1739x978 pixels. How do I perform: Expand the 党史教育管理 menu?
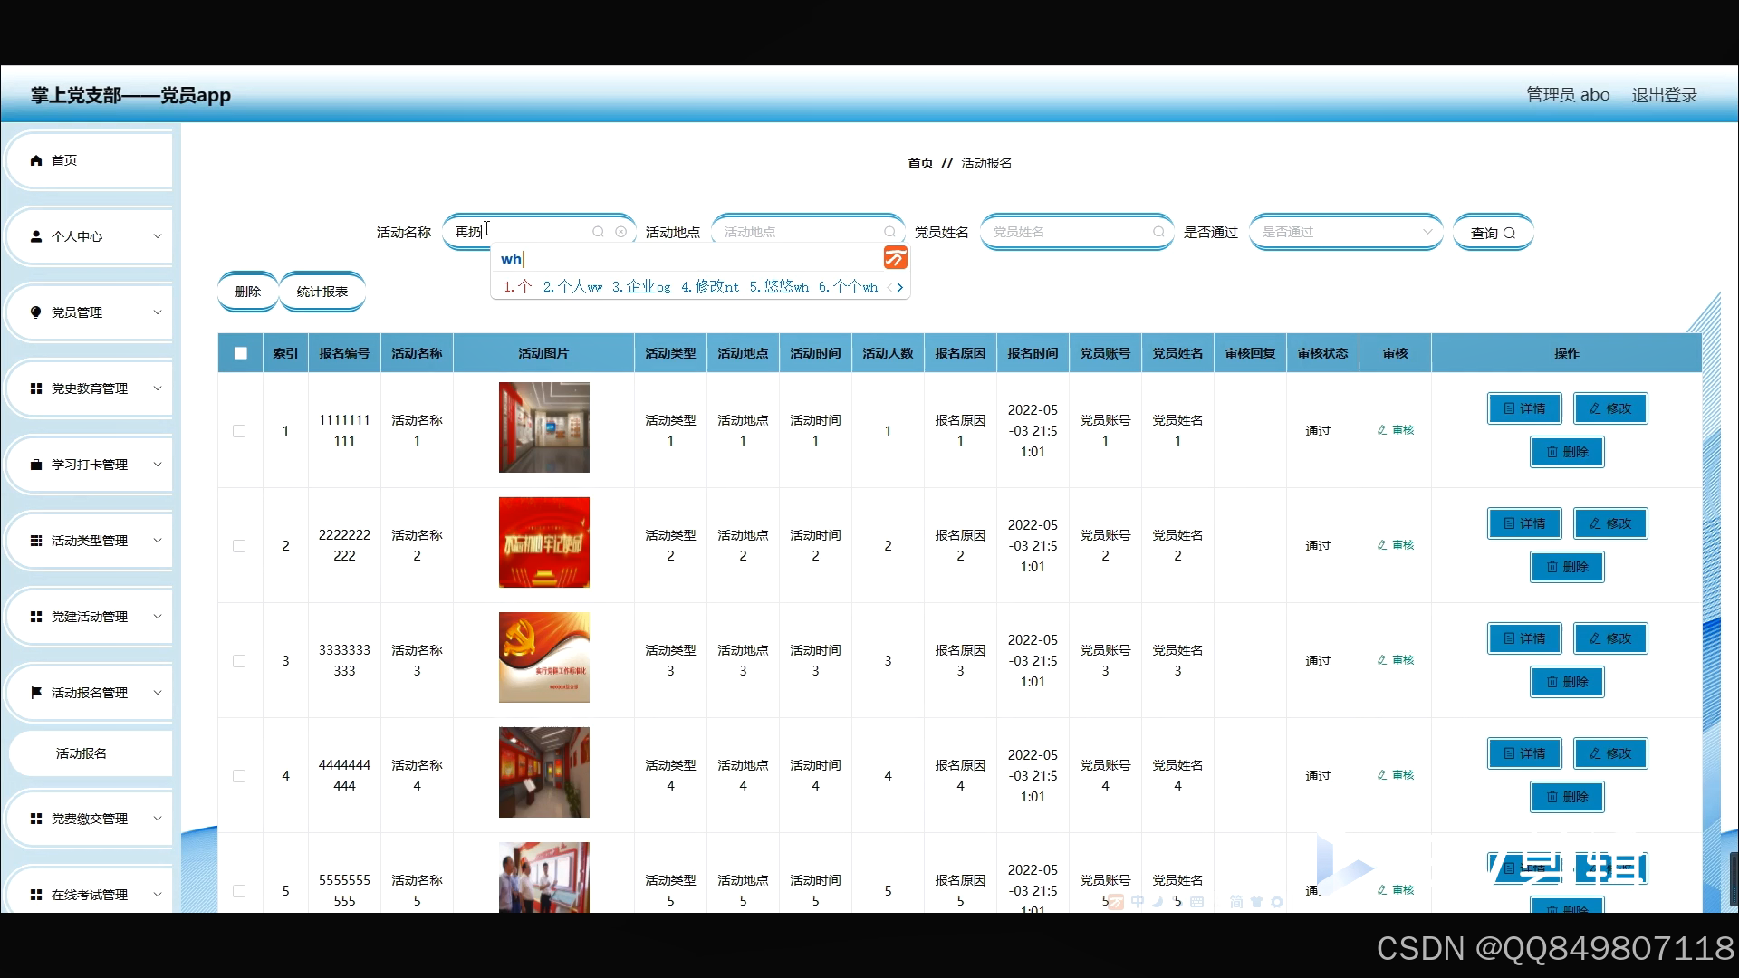click(x=89, y=388)
